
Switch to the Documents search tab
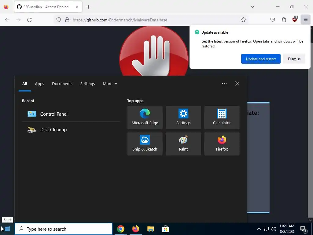tap(62, 84)
